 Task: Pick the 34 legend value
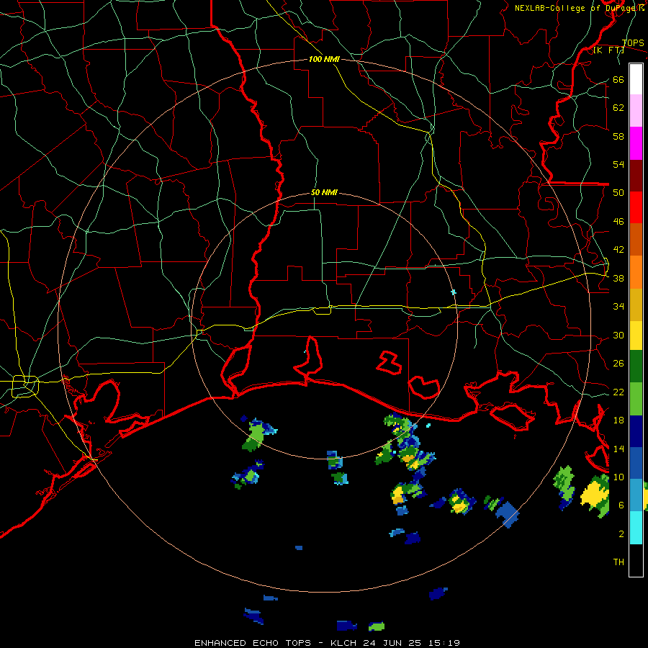pos(618,307)
